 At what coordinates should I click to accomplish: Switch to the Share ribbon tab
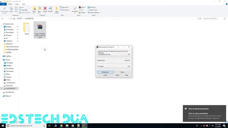[17, 4]
